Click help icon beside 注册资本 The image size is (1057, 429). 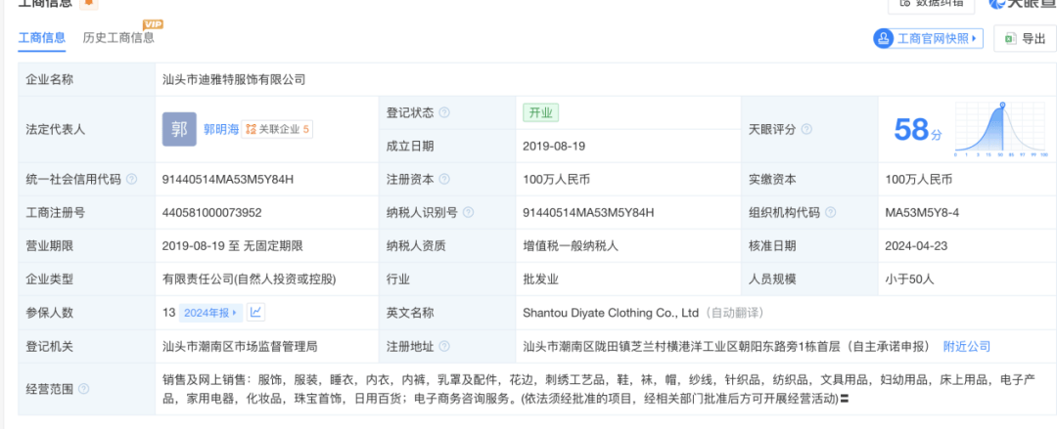coord(444,179)
